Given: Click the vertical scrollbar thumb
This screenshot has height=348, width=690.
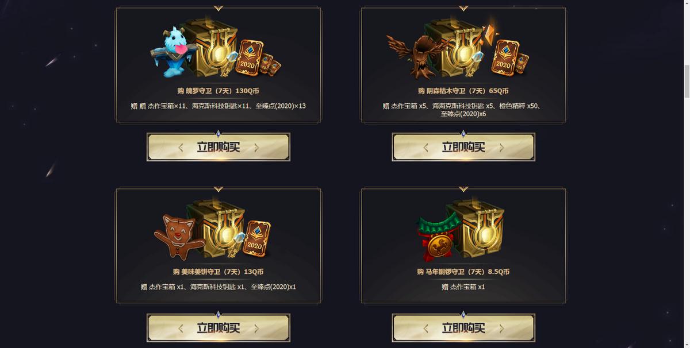Looking at the screenshot, I should [x=685, y=82].
